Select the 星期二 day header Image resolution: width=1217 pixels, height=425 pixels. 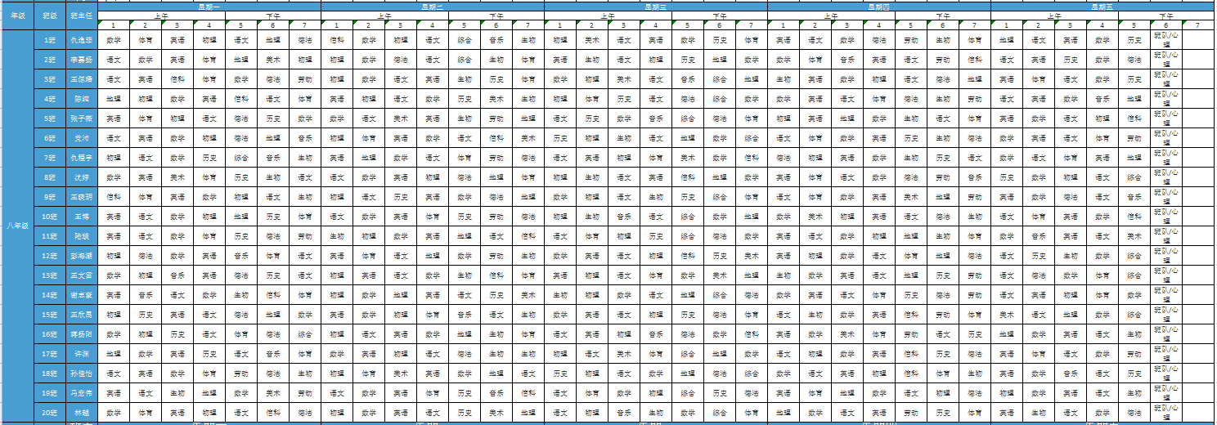point(433,7)
